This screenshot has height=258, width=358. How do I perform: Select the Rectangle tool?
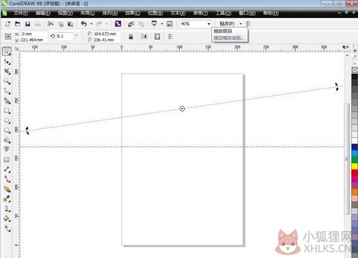click(7, 111)
